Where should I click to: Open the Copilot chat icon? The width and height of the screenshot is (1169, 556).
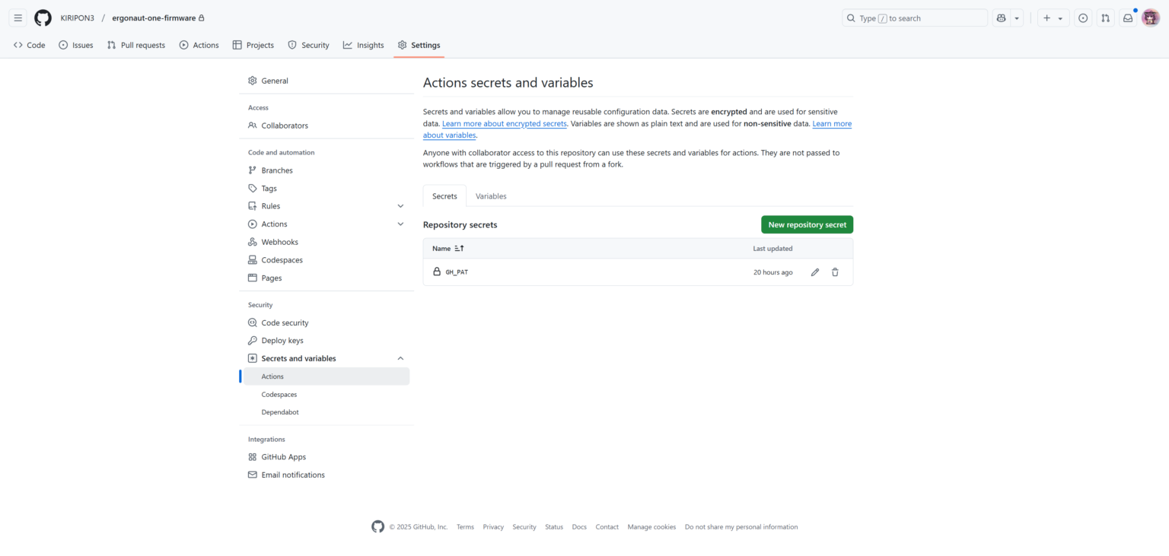click(1001, 18)
